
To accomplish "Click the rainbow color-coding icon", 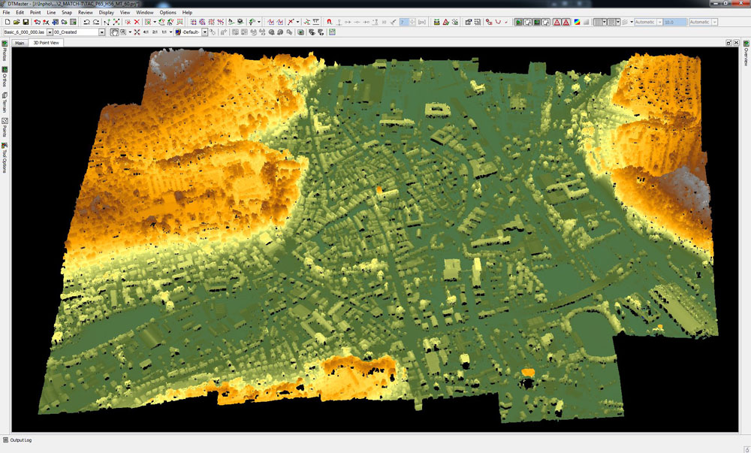I will [x=576, y=23].
